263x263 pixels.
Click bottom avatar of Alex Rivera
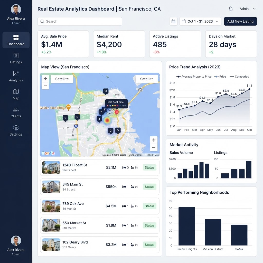coord(16,240)
